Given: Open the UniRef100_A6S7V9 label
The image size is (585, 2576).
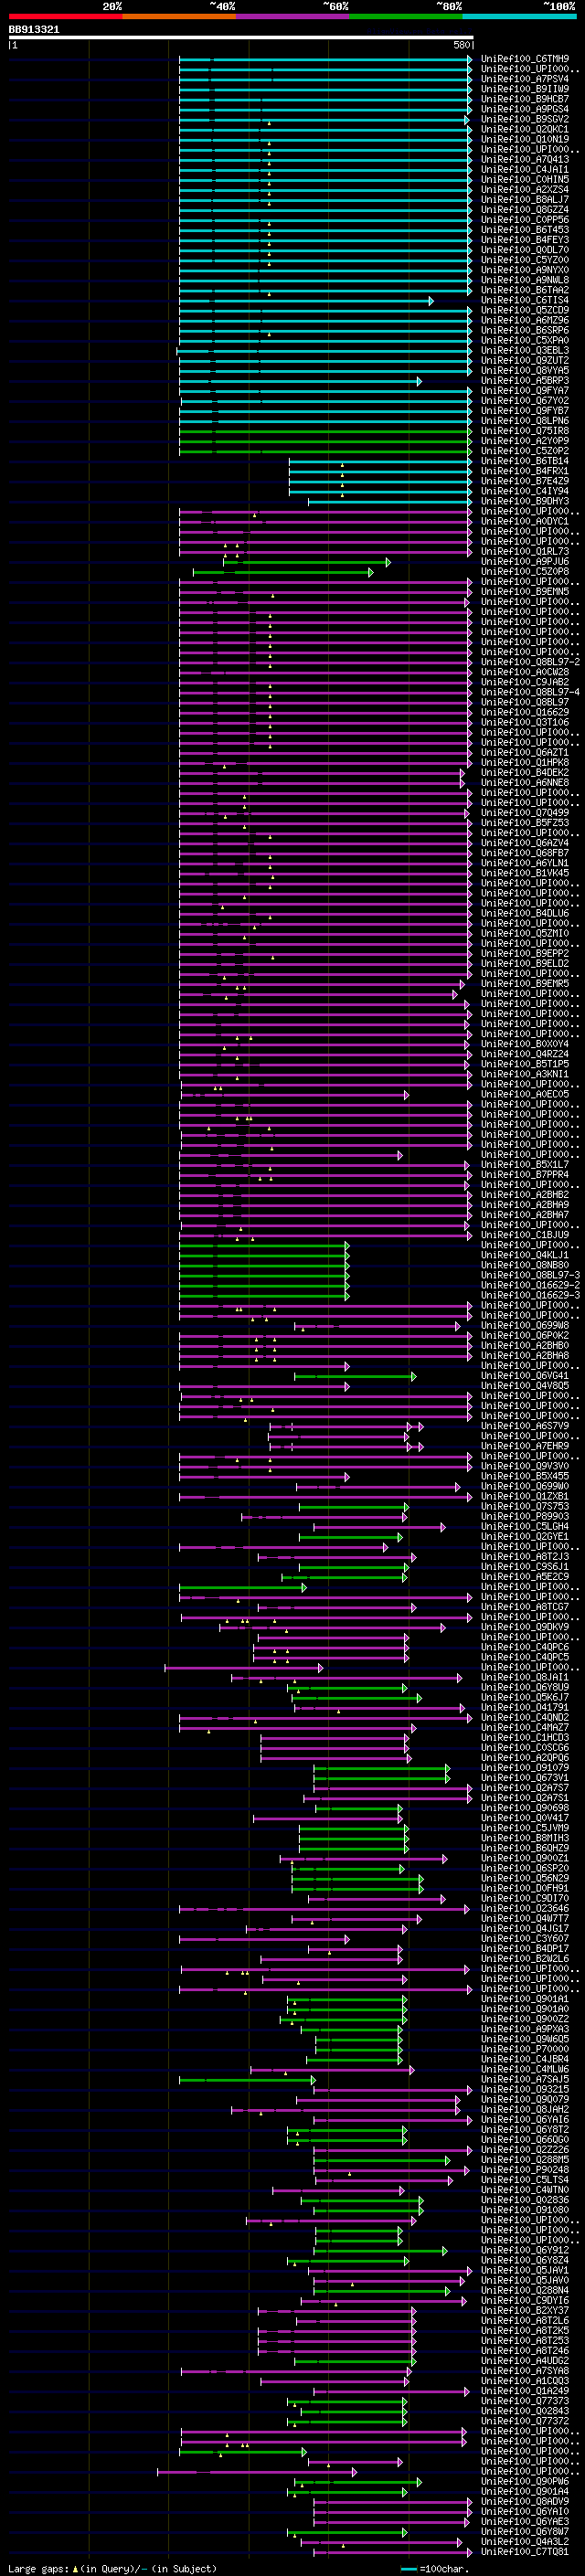Looking at the screenshot, I should 525,1427.
